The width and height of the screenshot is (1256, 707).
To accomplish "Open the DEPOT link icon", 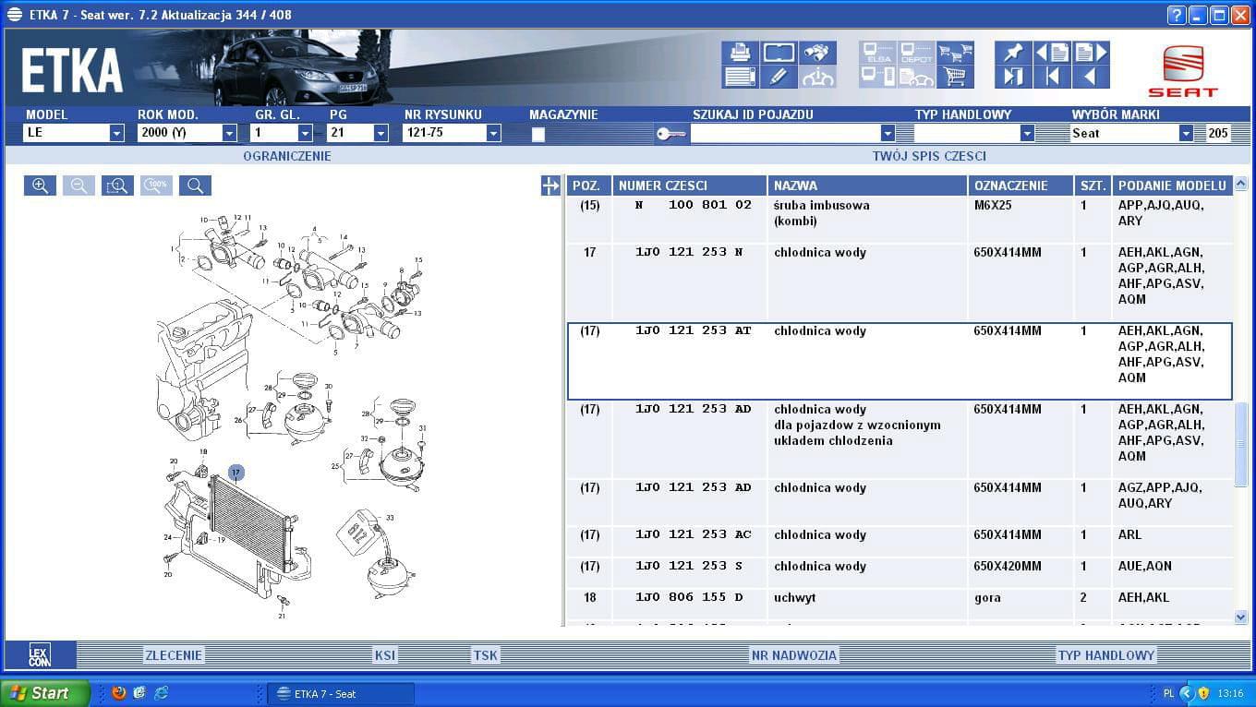I will 916,52.
